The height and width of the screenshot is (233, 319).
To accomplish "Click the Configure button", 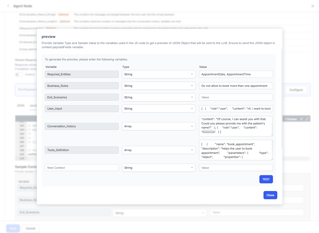I will pyautogui.click(x=296, y=90).
